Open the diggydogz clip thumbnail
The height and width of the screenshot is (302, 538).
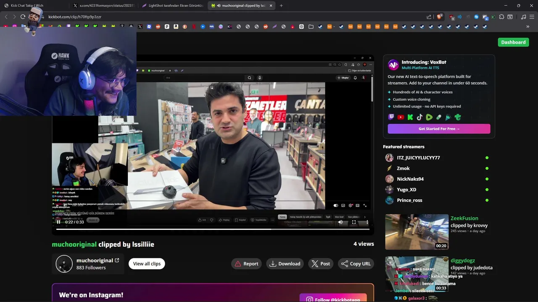click(x=417, y=274)
